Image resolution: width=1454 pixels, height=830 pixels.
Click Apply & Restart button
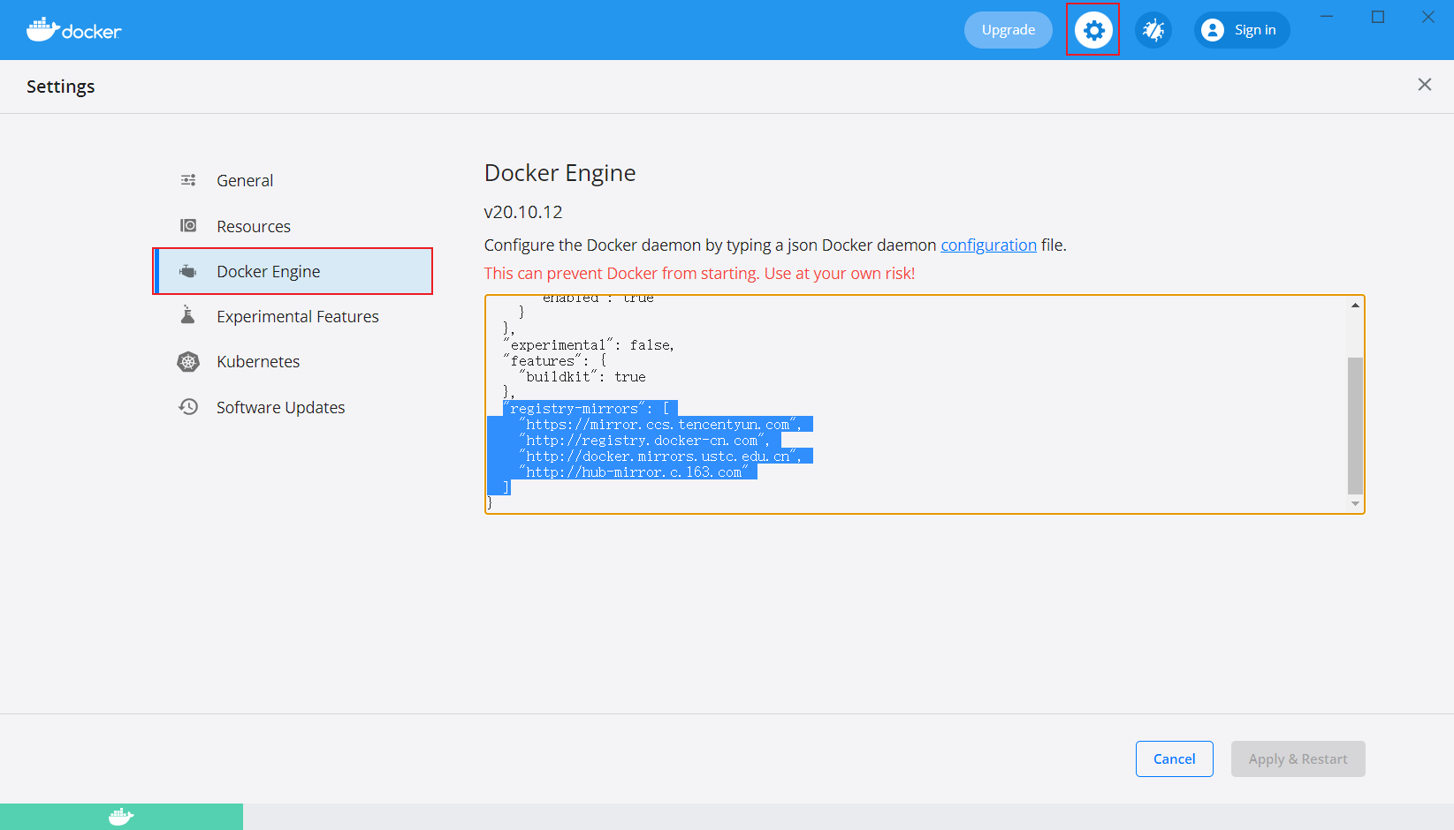1298,758
